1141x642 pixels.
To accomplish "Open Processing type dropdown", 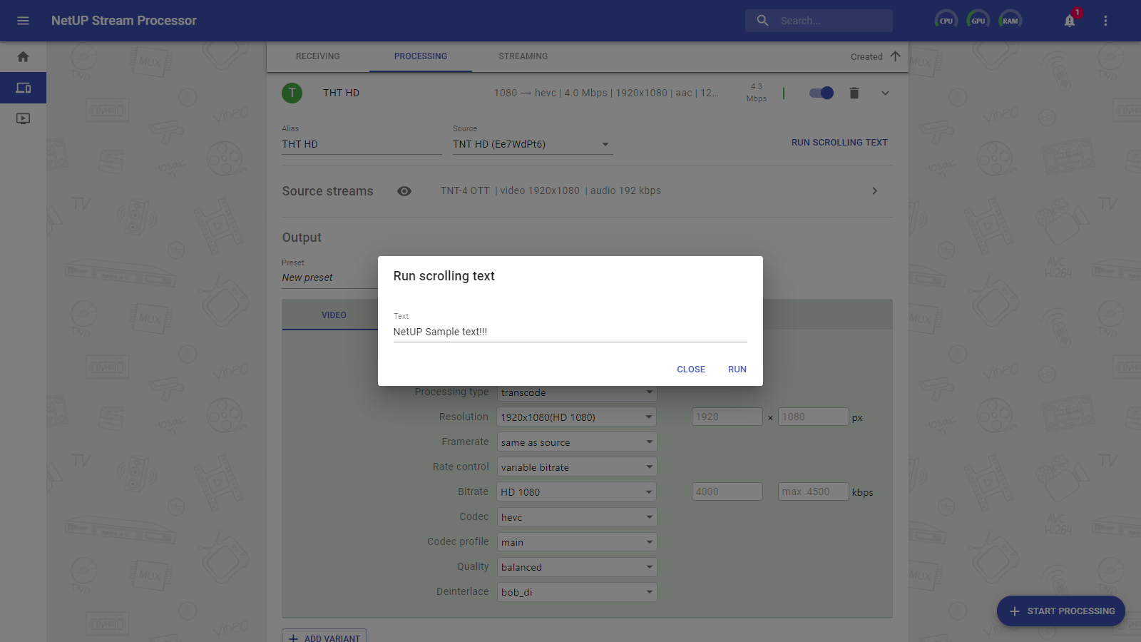I will [x=577, y=392].
